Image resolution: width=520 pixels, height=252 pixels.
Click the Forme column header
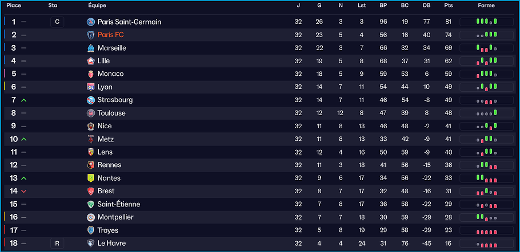click(486, 6)
